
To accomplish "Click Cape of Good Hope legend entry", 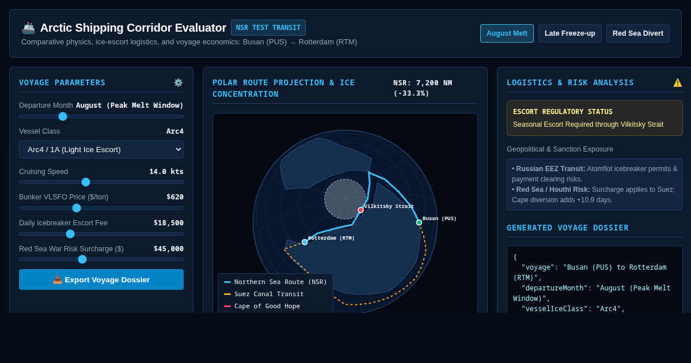I will pyautogui.click(x=262, y=306).
